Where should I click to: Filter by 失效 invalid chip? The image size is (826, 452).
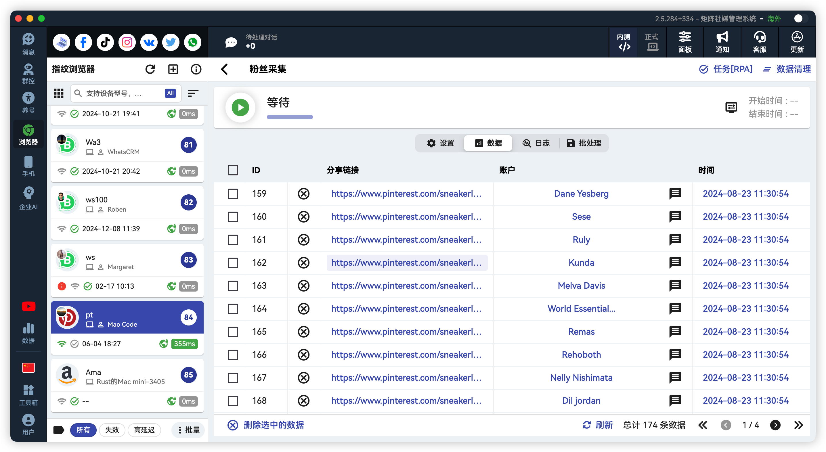click(112, 430)
